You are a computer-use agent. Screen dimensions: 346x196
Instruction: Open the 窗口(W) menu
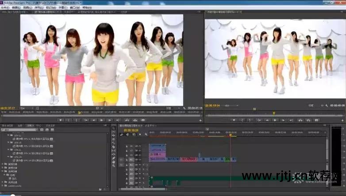click(75, 8)
